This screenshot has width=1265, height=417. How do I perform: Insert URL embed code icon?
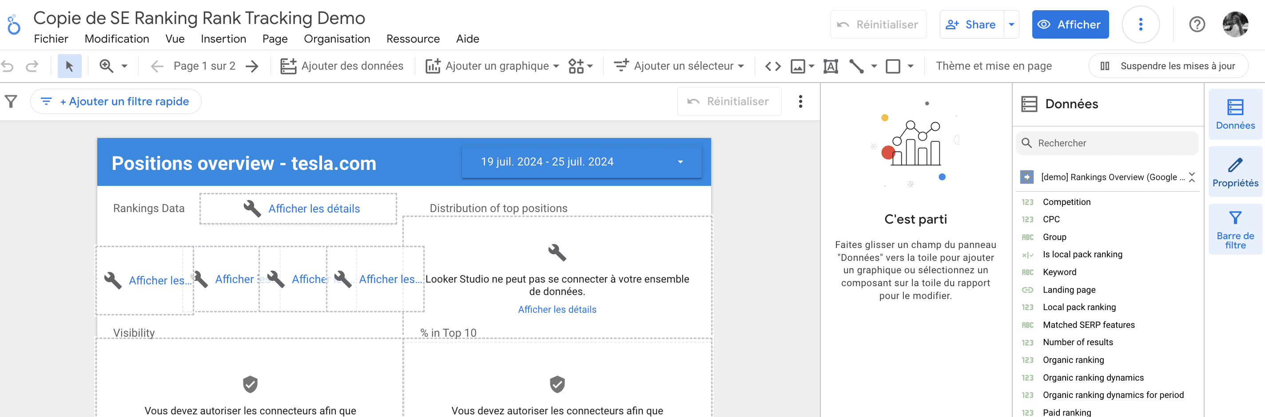pyautogui.click(x=772, y=66)
